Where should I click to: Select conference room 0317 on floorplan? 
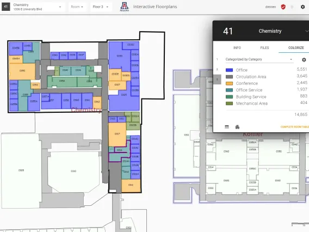[118, 134]
